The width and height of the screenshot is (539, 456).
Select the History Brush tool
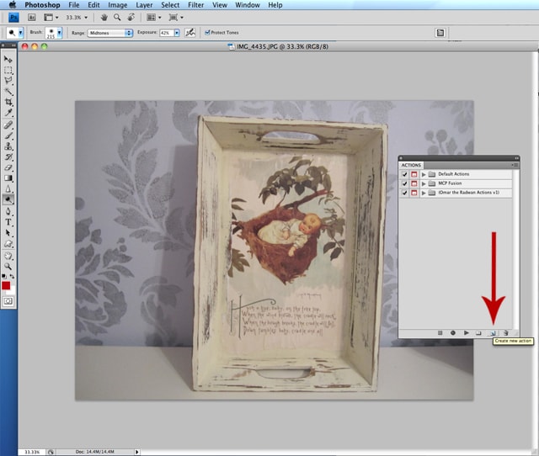(x=8, y=157)
